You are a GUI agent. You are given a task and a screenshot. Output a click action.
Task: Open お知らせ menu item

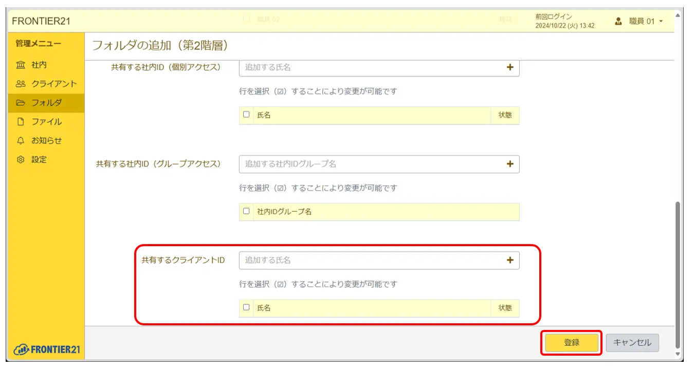point(46,141)
